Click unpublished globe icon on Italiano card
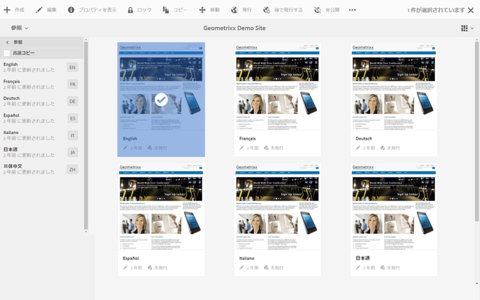 pyautogui.click(x=266, y=267)
